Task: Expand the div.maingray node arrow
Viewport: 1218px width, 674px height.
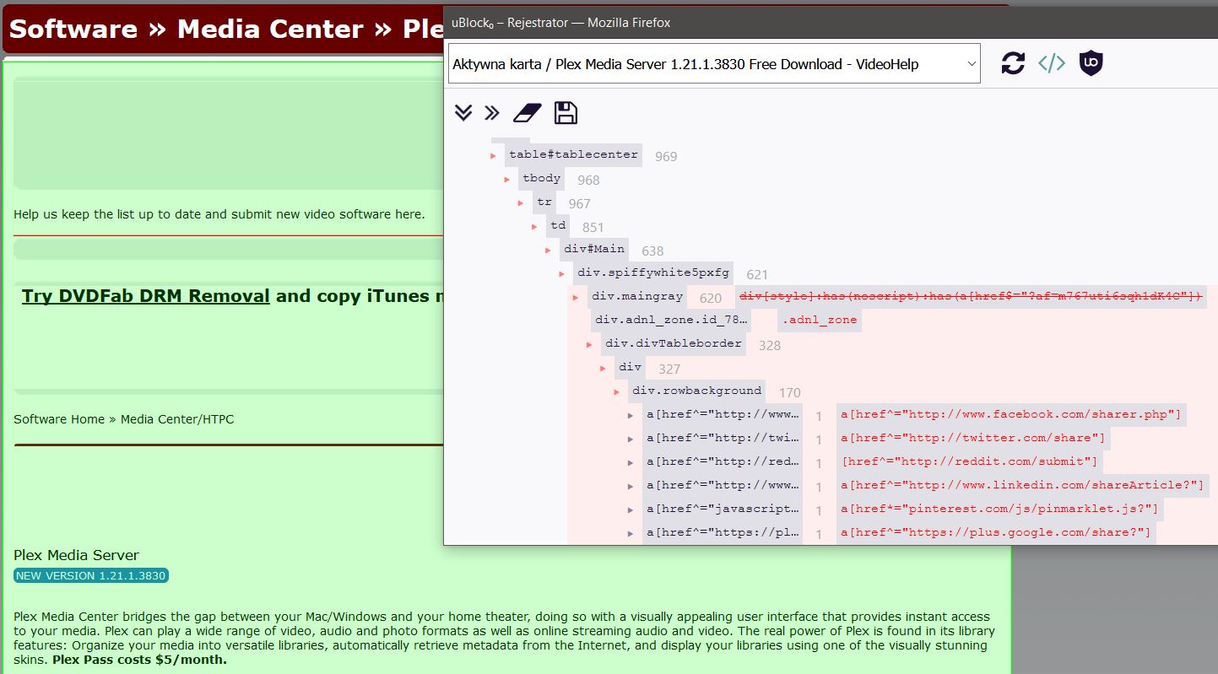Action: pyautogui.click(x=576, y=298)
